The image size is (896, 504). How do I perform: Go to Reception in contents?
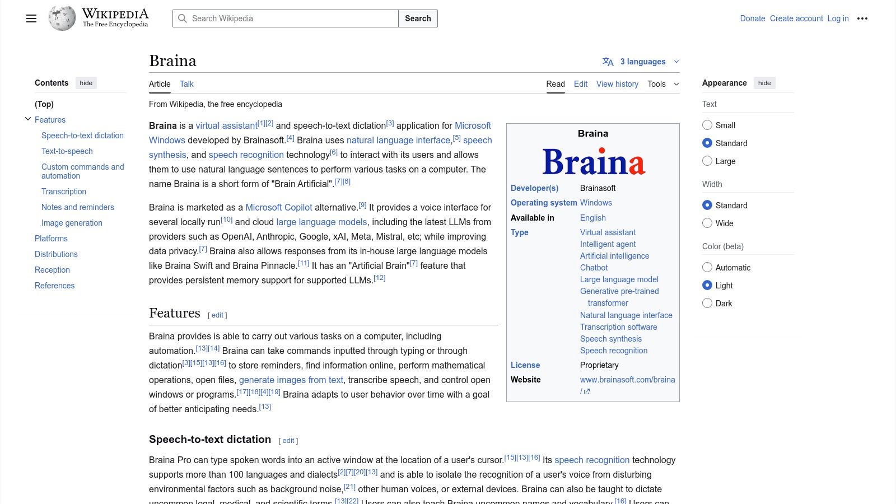tap(52, 270)
